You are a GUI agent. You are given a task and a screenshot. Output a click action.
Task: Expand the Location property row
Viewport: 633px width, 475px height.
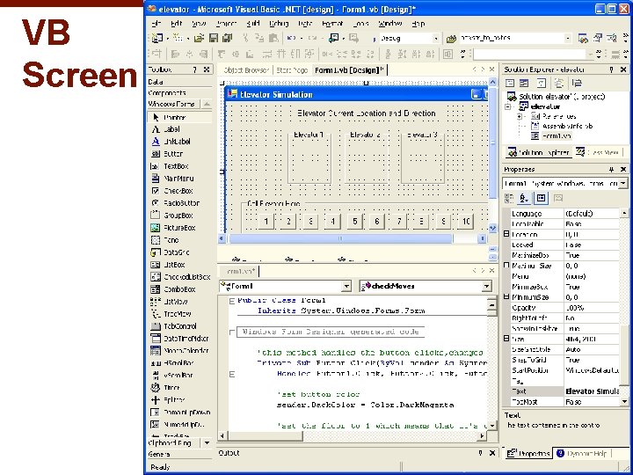(506, 234)
